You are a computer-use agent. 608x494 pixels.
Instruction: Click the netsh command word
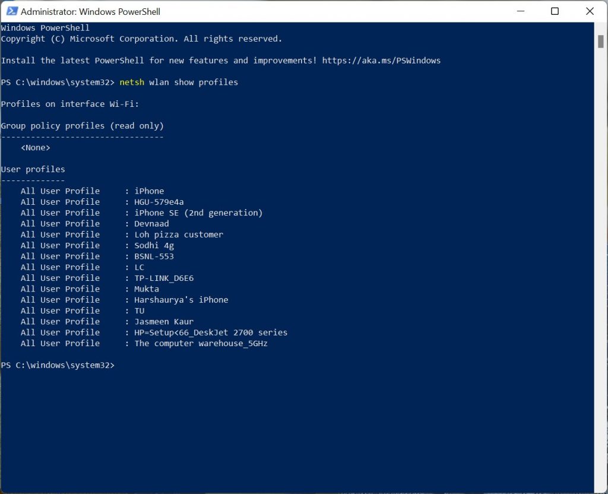[x=132, y=83]
